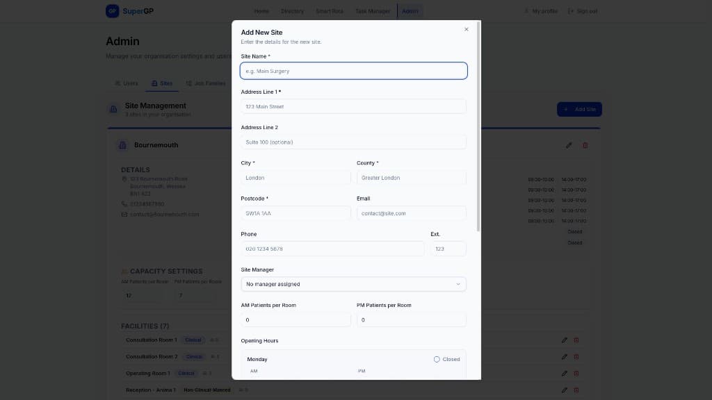Click the County input field

click(412, 178)
